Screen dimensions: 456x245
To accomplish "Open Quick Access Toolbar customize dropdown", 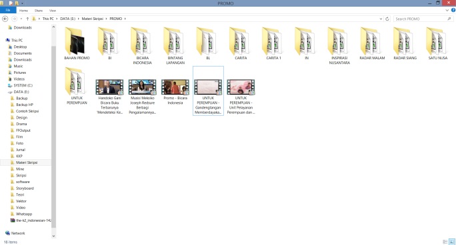I will click(23, 3).
